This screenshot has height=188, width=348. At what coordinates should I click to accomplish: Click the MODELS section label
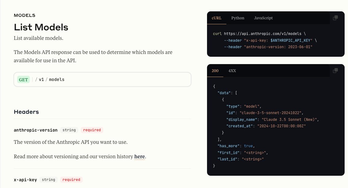[24, 15]
